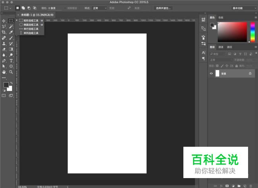Image resolution: width=258 pixels, height=188 pixels.
Task: Open the layer blend mode 正常 dropdown
Action: pos(219,60)
